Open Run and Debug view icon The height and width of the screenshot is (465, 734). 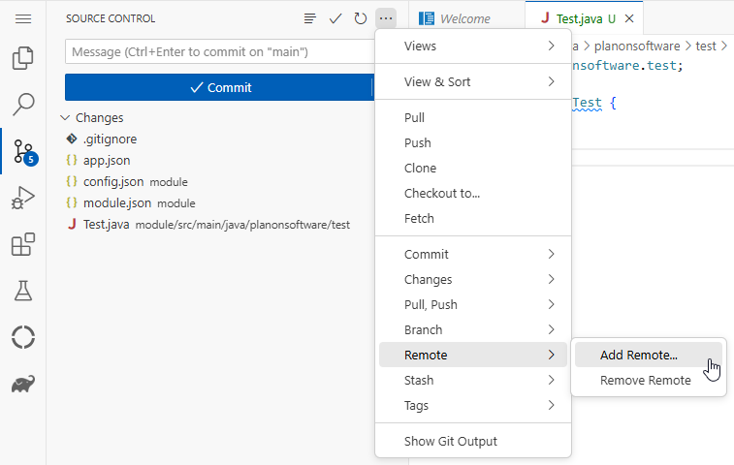[23, 199]
